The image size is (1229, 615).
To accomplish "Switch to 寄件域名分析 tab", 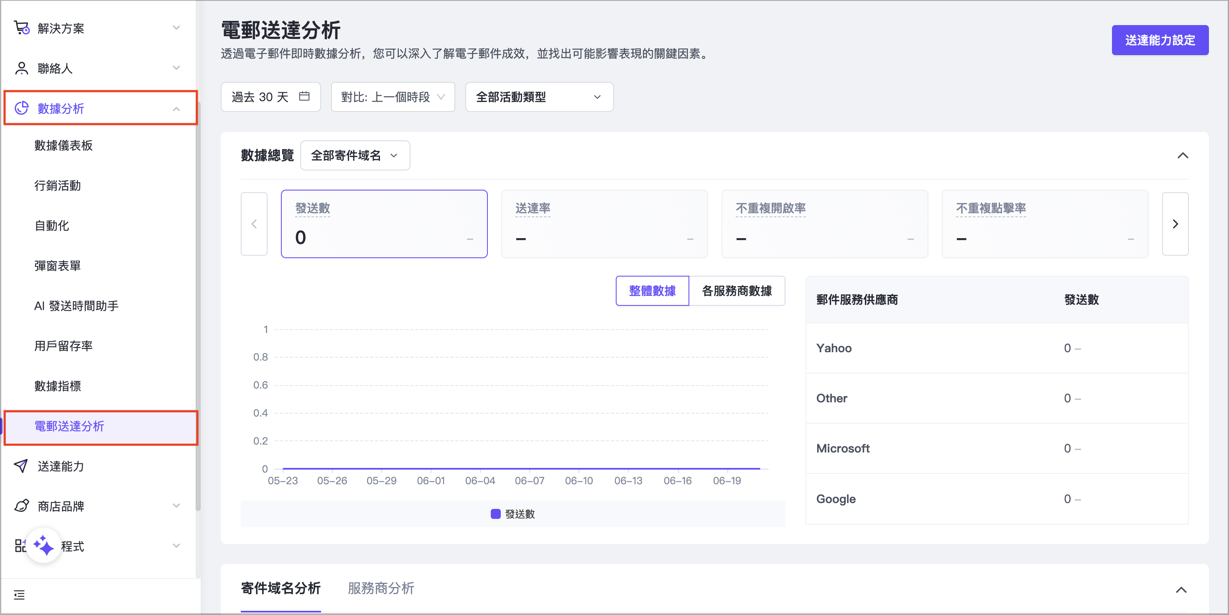I will 280,588.
